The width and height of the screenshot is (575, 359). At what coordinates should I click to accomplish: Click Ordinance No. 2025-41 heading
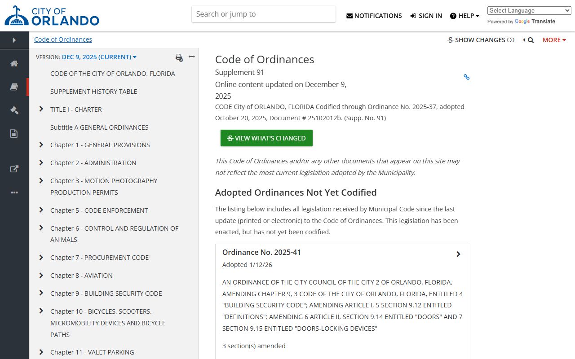coord(261,252)
